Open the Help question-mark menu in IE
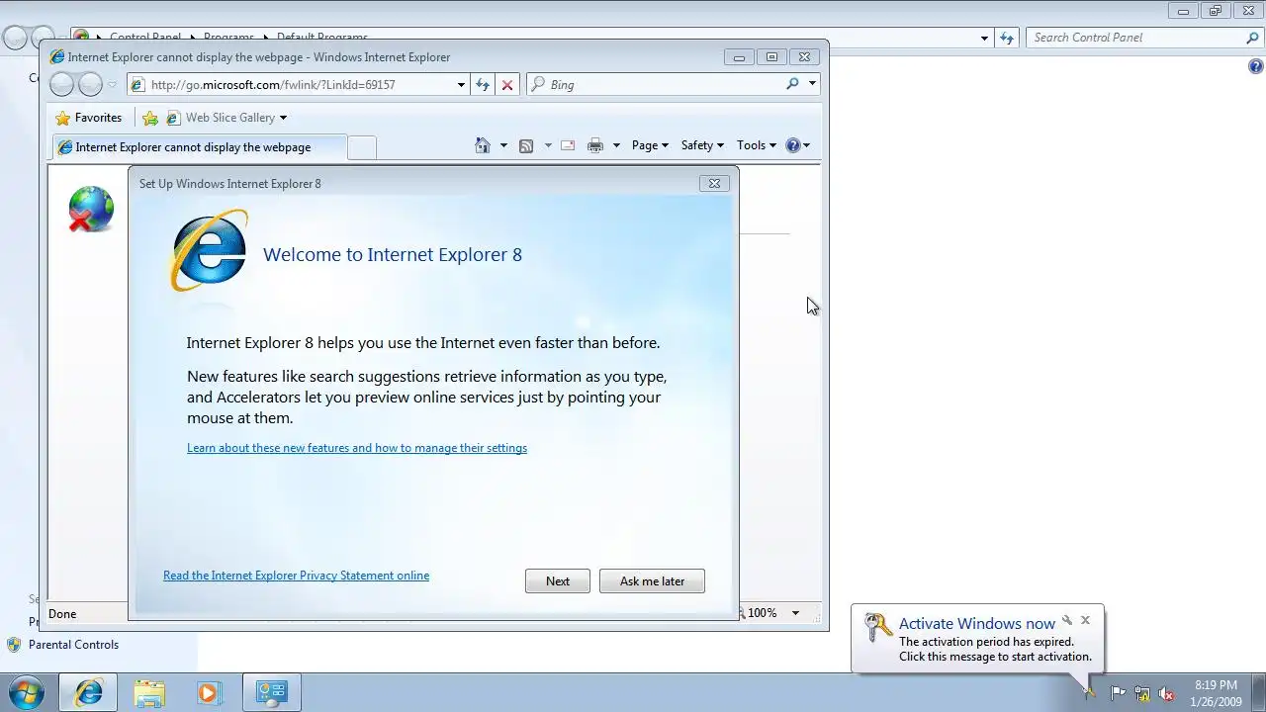Image resolution: width=1266 pixels, height=712 pixels. 797,145
